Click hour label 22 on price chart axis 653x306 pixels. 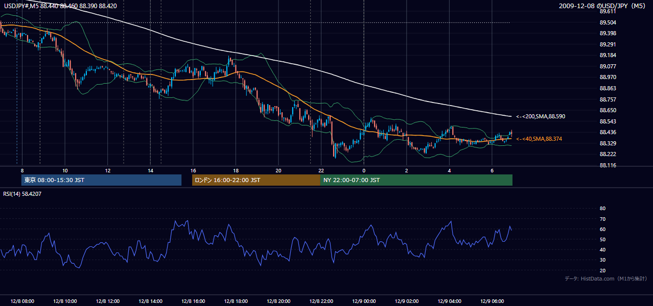321,170
